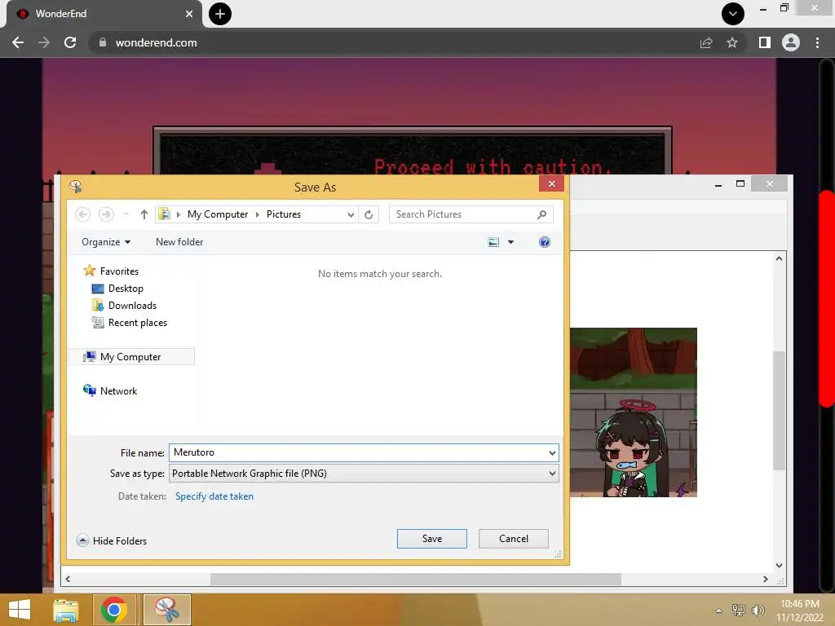Image resolution: width=835 pixels, height=626 pixels.
Task: Open the browser three-dot menu
Action: point(817,42)
